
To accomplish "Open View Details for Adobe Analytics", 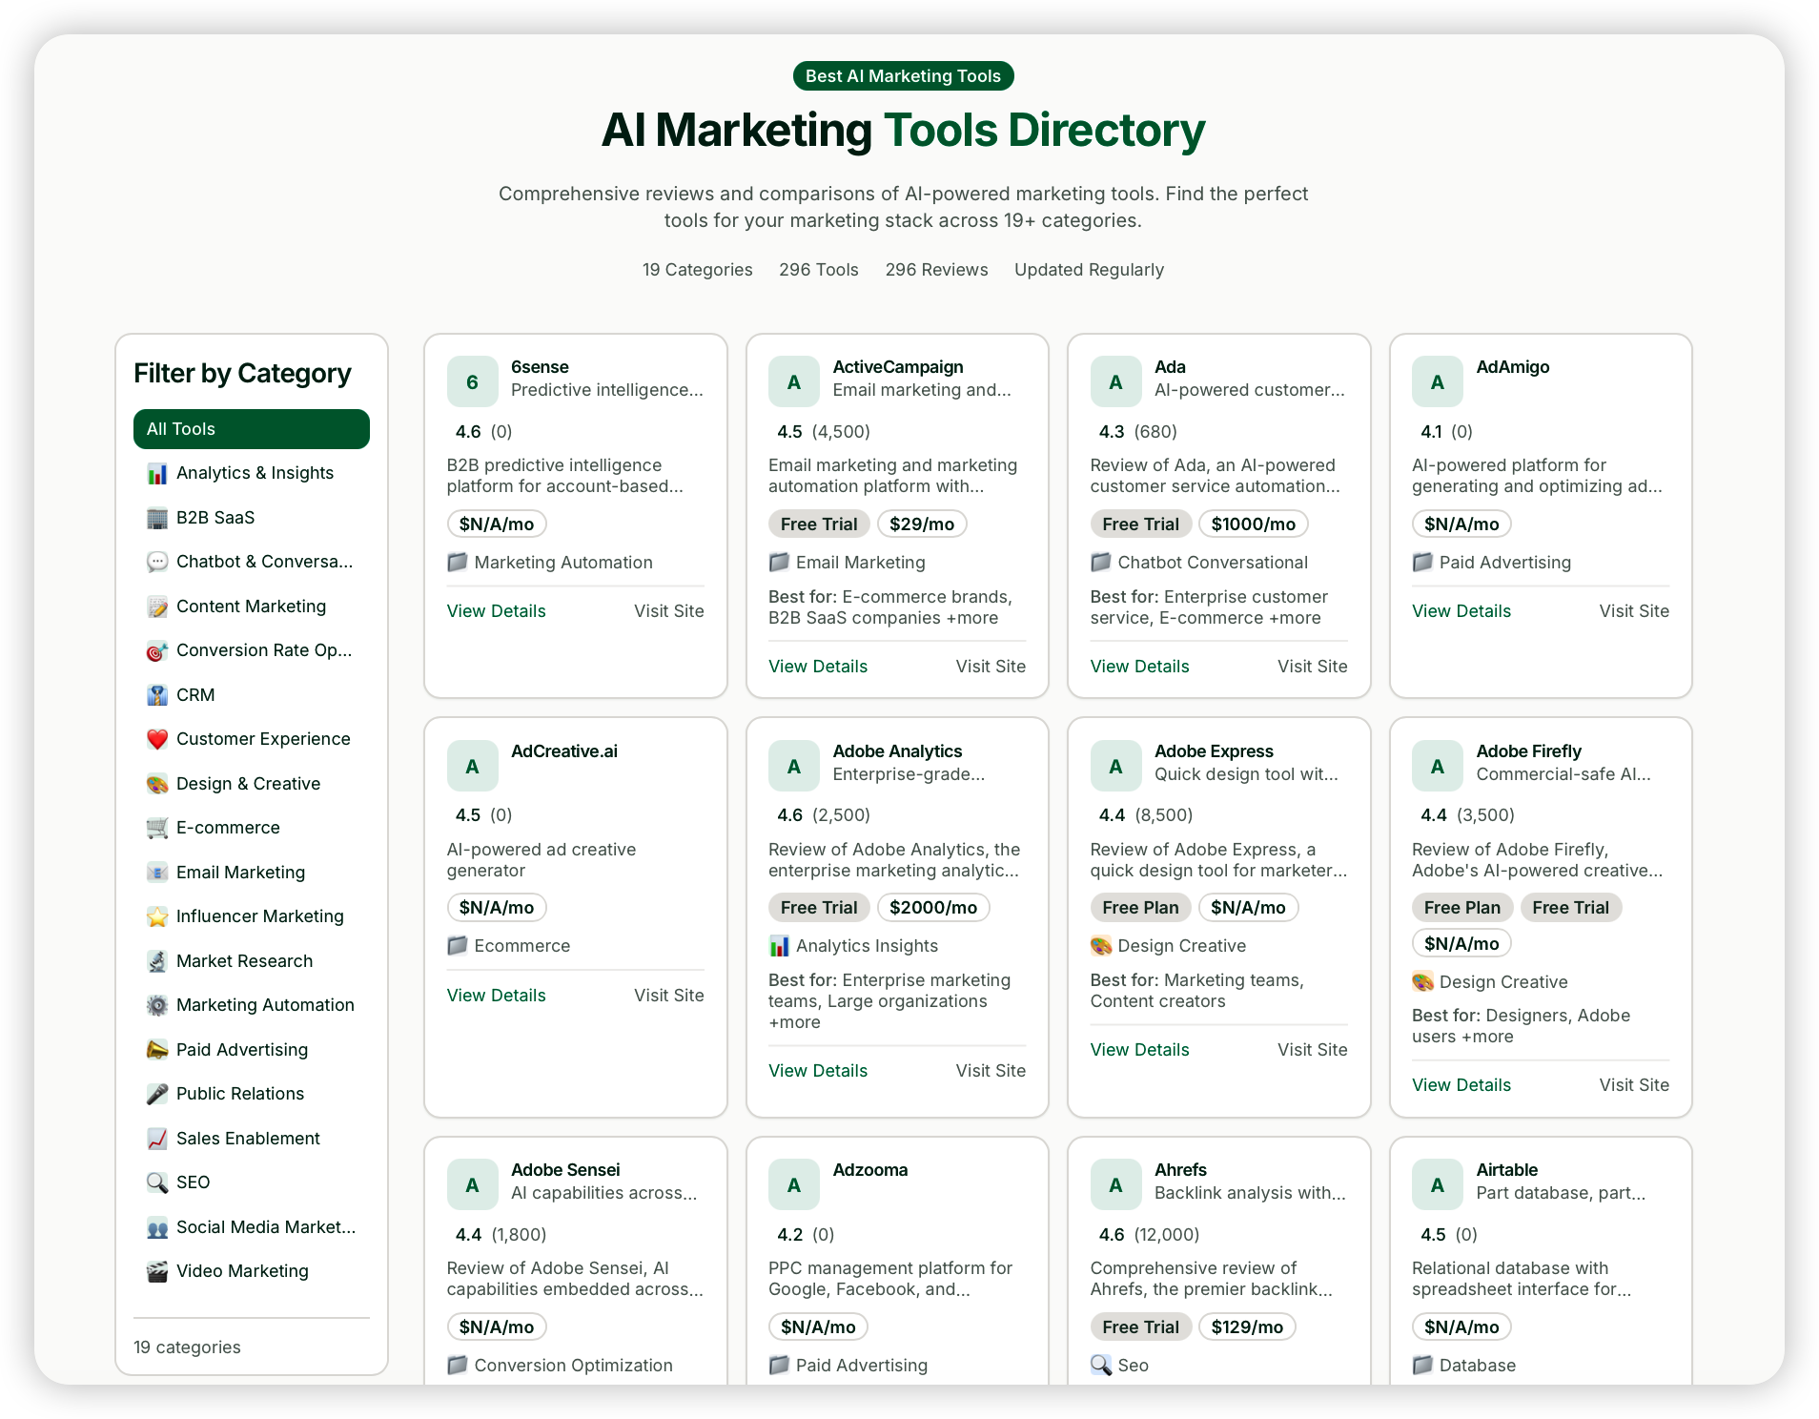I will pyautogui.click(x=817, y=1070).
